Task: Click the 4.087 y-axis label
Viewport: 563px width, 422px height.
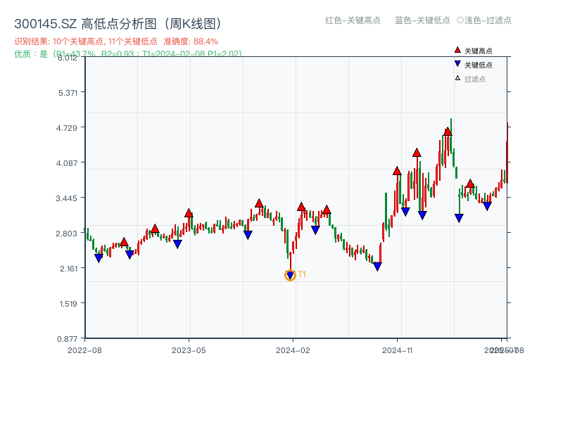Action: [x=67, y=163]
